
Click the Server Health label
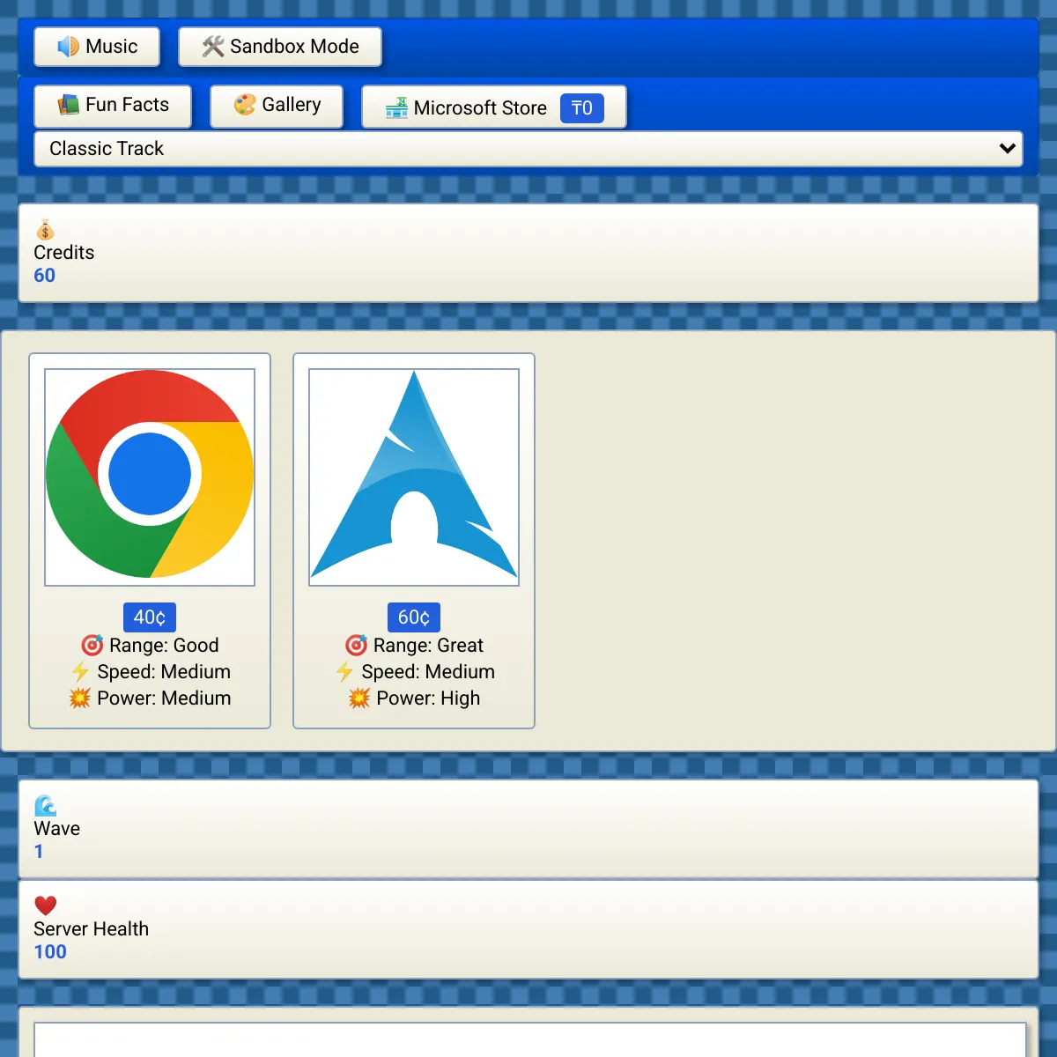click(x=91, y=929)
